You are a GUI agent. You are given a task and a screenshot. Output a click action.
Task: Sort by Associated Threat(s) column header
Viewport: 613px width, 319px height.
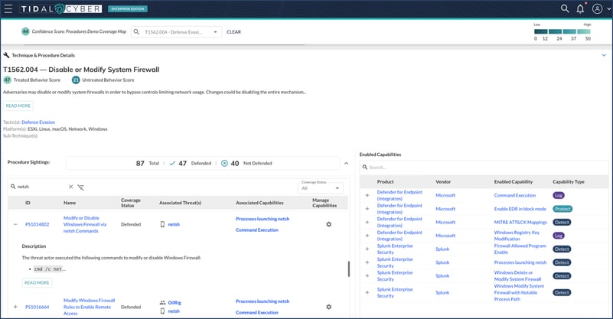[180, 203]
